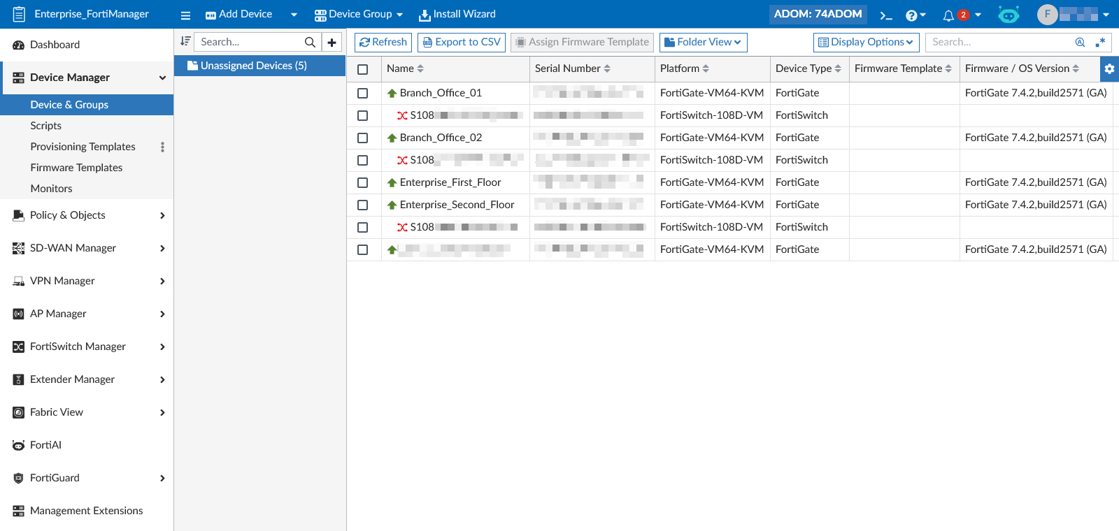The image size is (1119, 531).
Task: Launch the Install Wizard
Action: tap(457, 14)
